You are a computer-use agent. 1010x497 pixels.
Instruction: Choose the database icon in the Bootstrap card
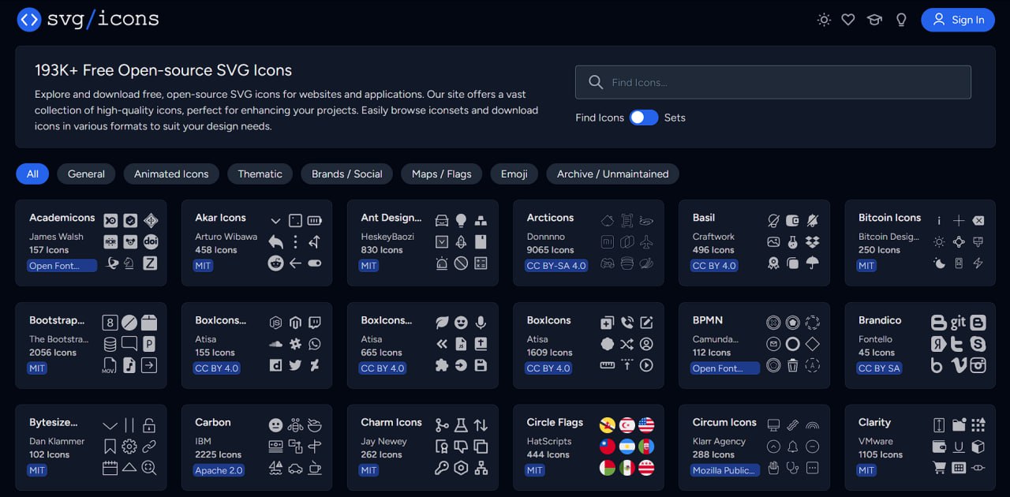(110, 344)
